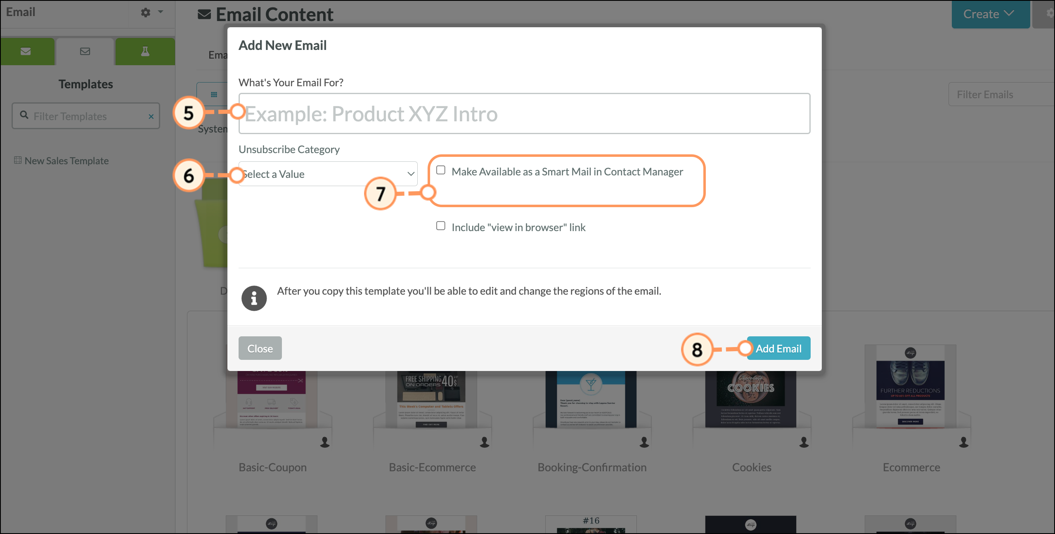The image size is (1055, 534).
Task: Expand the Create dropdown button
Action: tap(990, 14)
